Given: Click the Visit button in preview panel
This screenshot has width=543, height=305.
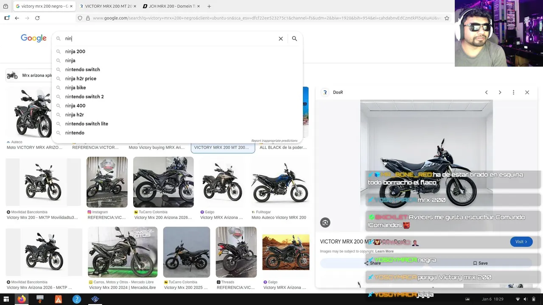Looking at the screenshot, I should pos(521,241).
